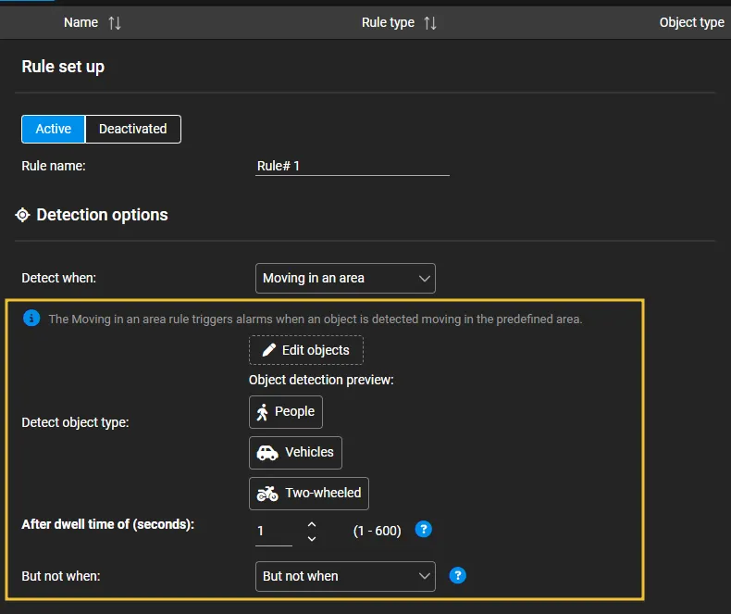Click the dwell time seconds field
731x614 pixels.
(274, 531)
